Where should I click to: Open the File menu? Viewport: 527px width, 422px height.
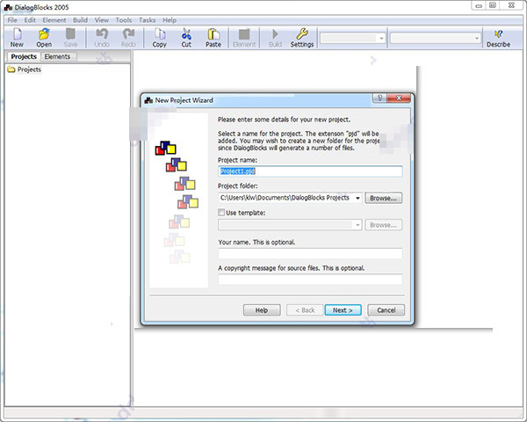tap(12, 20)
